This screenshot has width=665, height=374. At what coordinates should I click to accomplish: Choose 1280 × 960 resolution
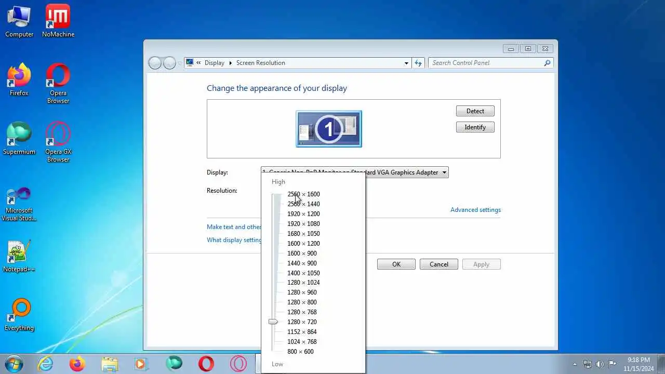point(302,292)
